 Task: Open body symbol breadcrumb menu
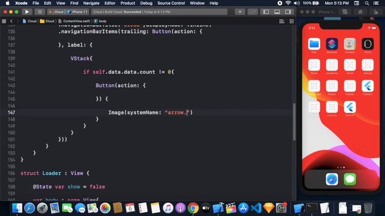100,22
